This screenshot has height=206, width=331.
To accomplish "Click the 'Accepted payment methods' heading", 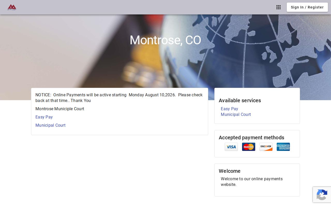I will pos(251,138).
